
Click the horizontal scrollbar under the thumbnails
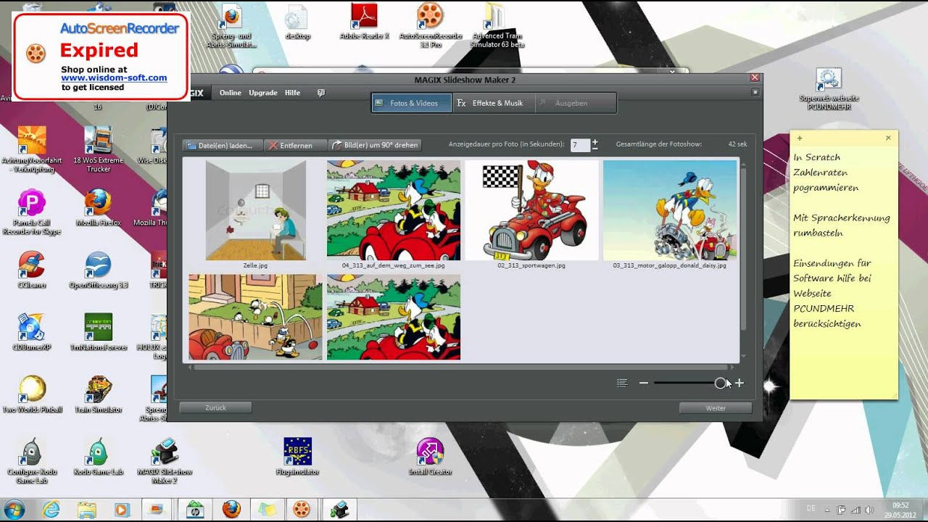coord(461,367)
